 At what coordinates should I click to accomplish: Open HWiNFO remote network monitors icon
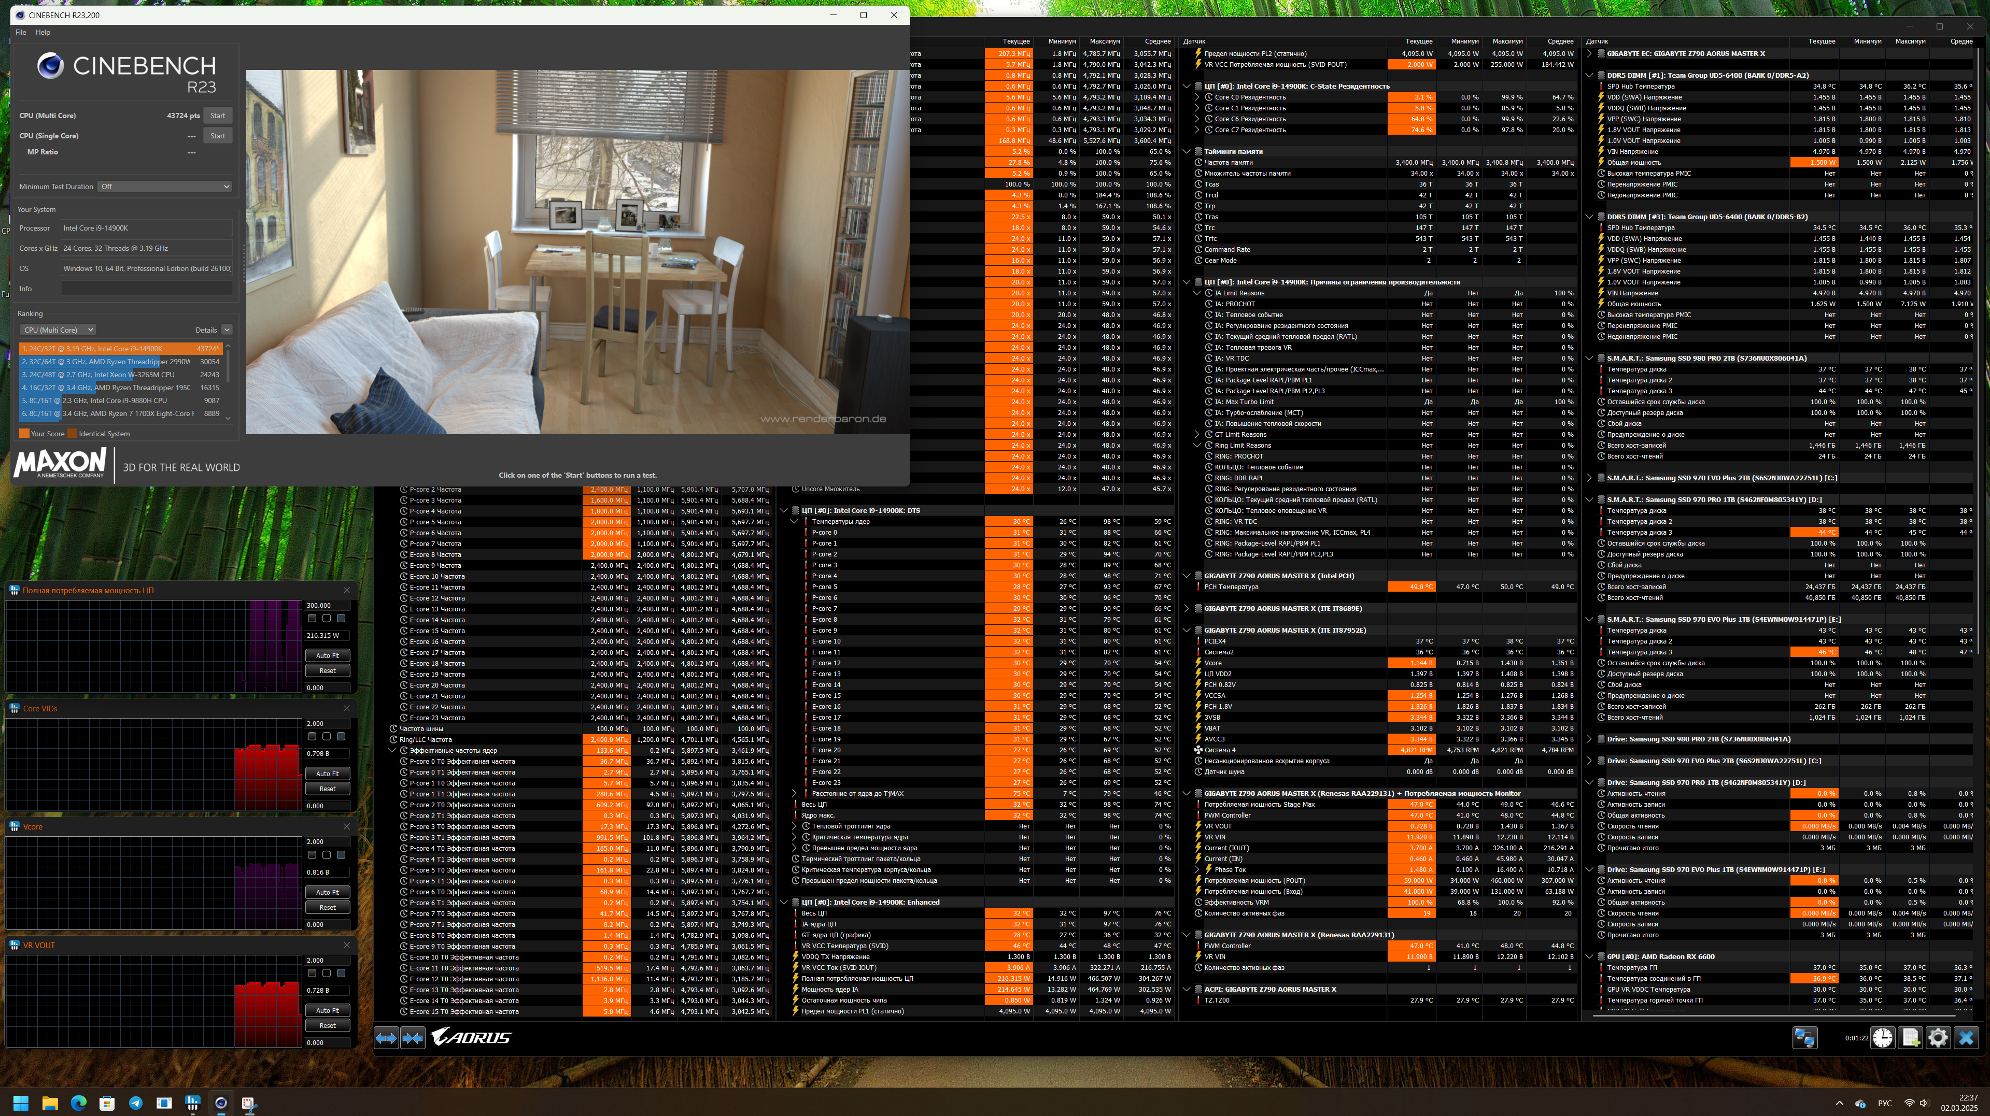1804,1038
